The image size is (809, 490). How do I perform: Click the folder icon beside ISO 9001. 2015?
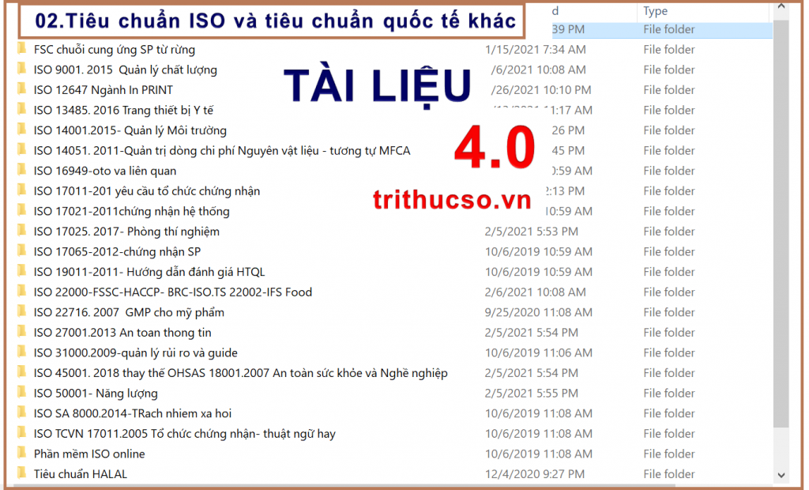21,70
